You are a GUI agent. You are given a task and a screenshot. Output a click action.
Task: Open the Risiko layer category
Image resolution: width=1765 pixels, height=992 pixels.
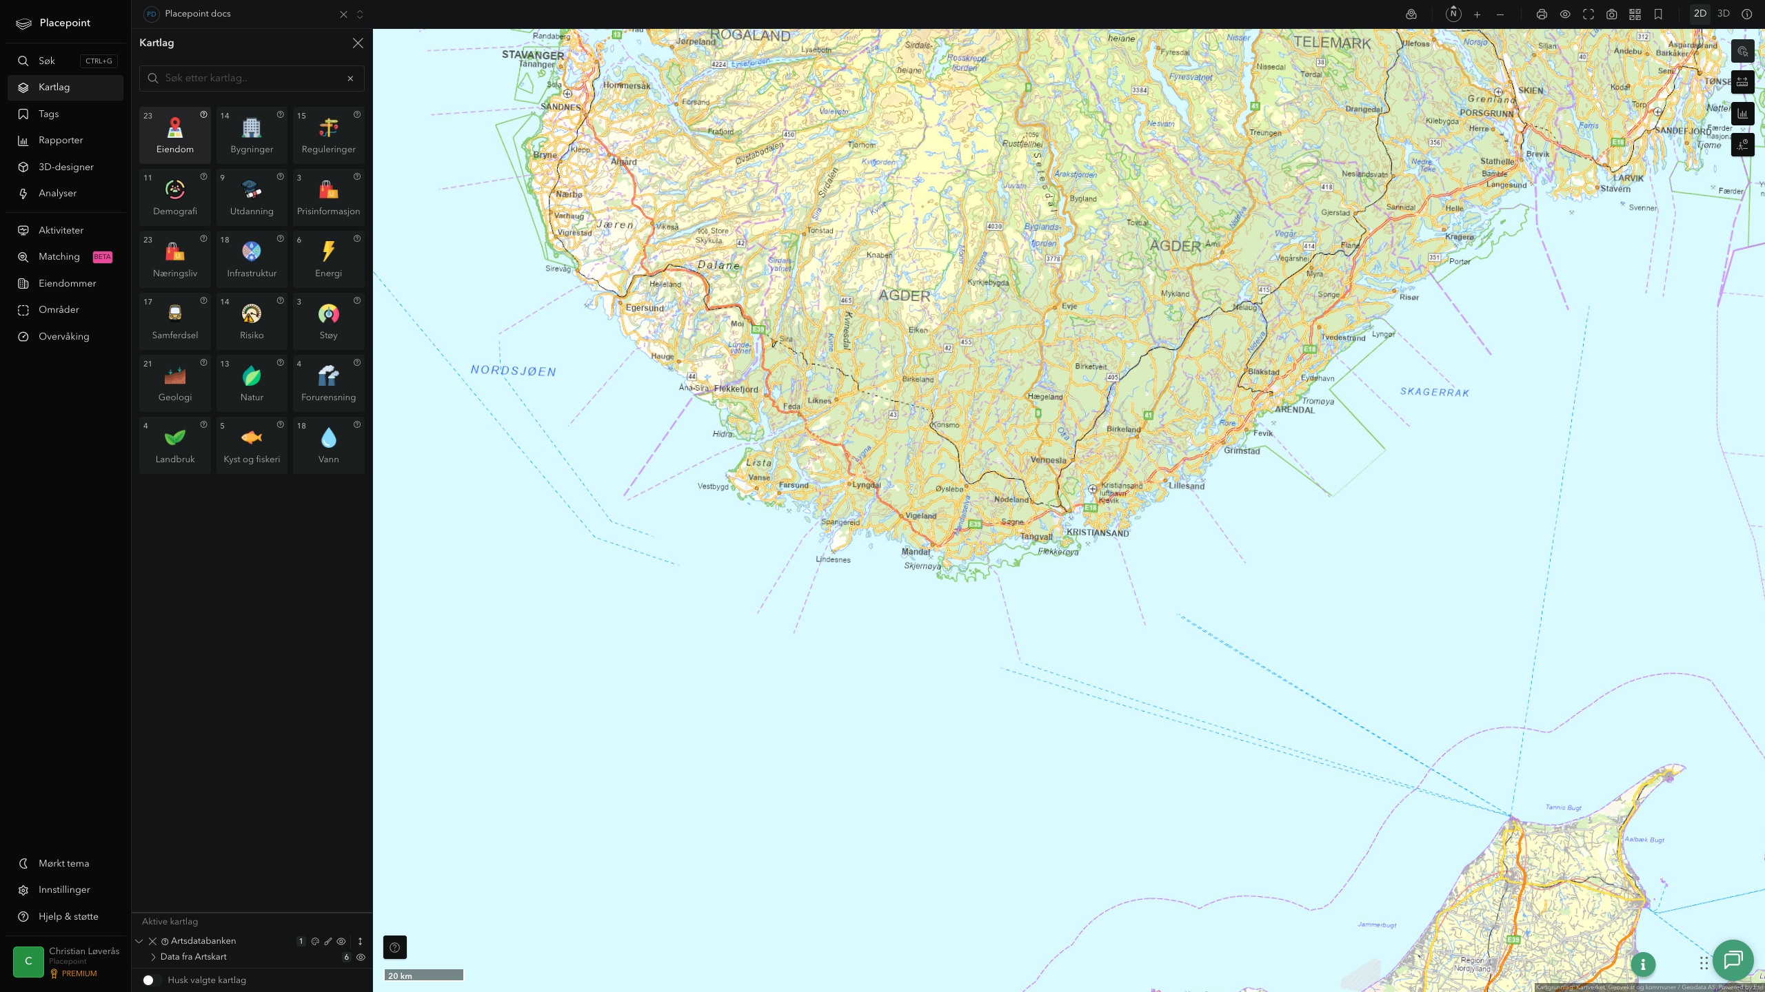[x=252, y=321]
